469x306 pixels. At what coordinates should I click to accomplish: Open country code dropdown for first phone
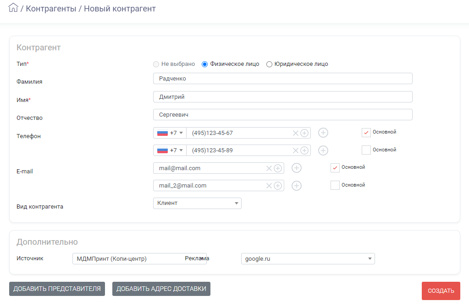(170, 133)
